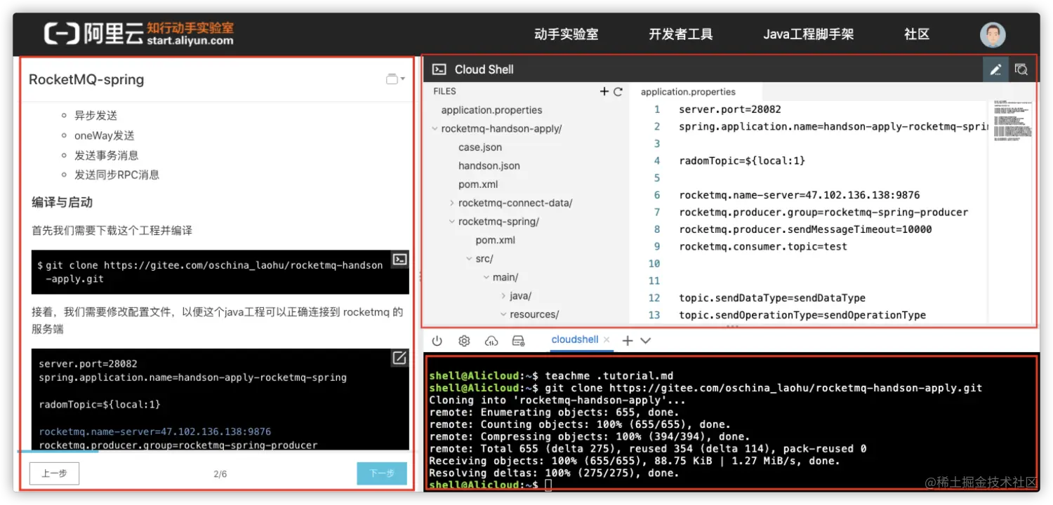Click the 编译与启动 heading
Image resolution: width=1053 pixels, height=505 pixels.
(62, 203)
